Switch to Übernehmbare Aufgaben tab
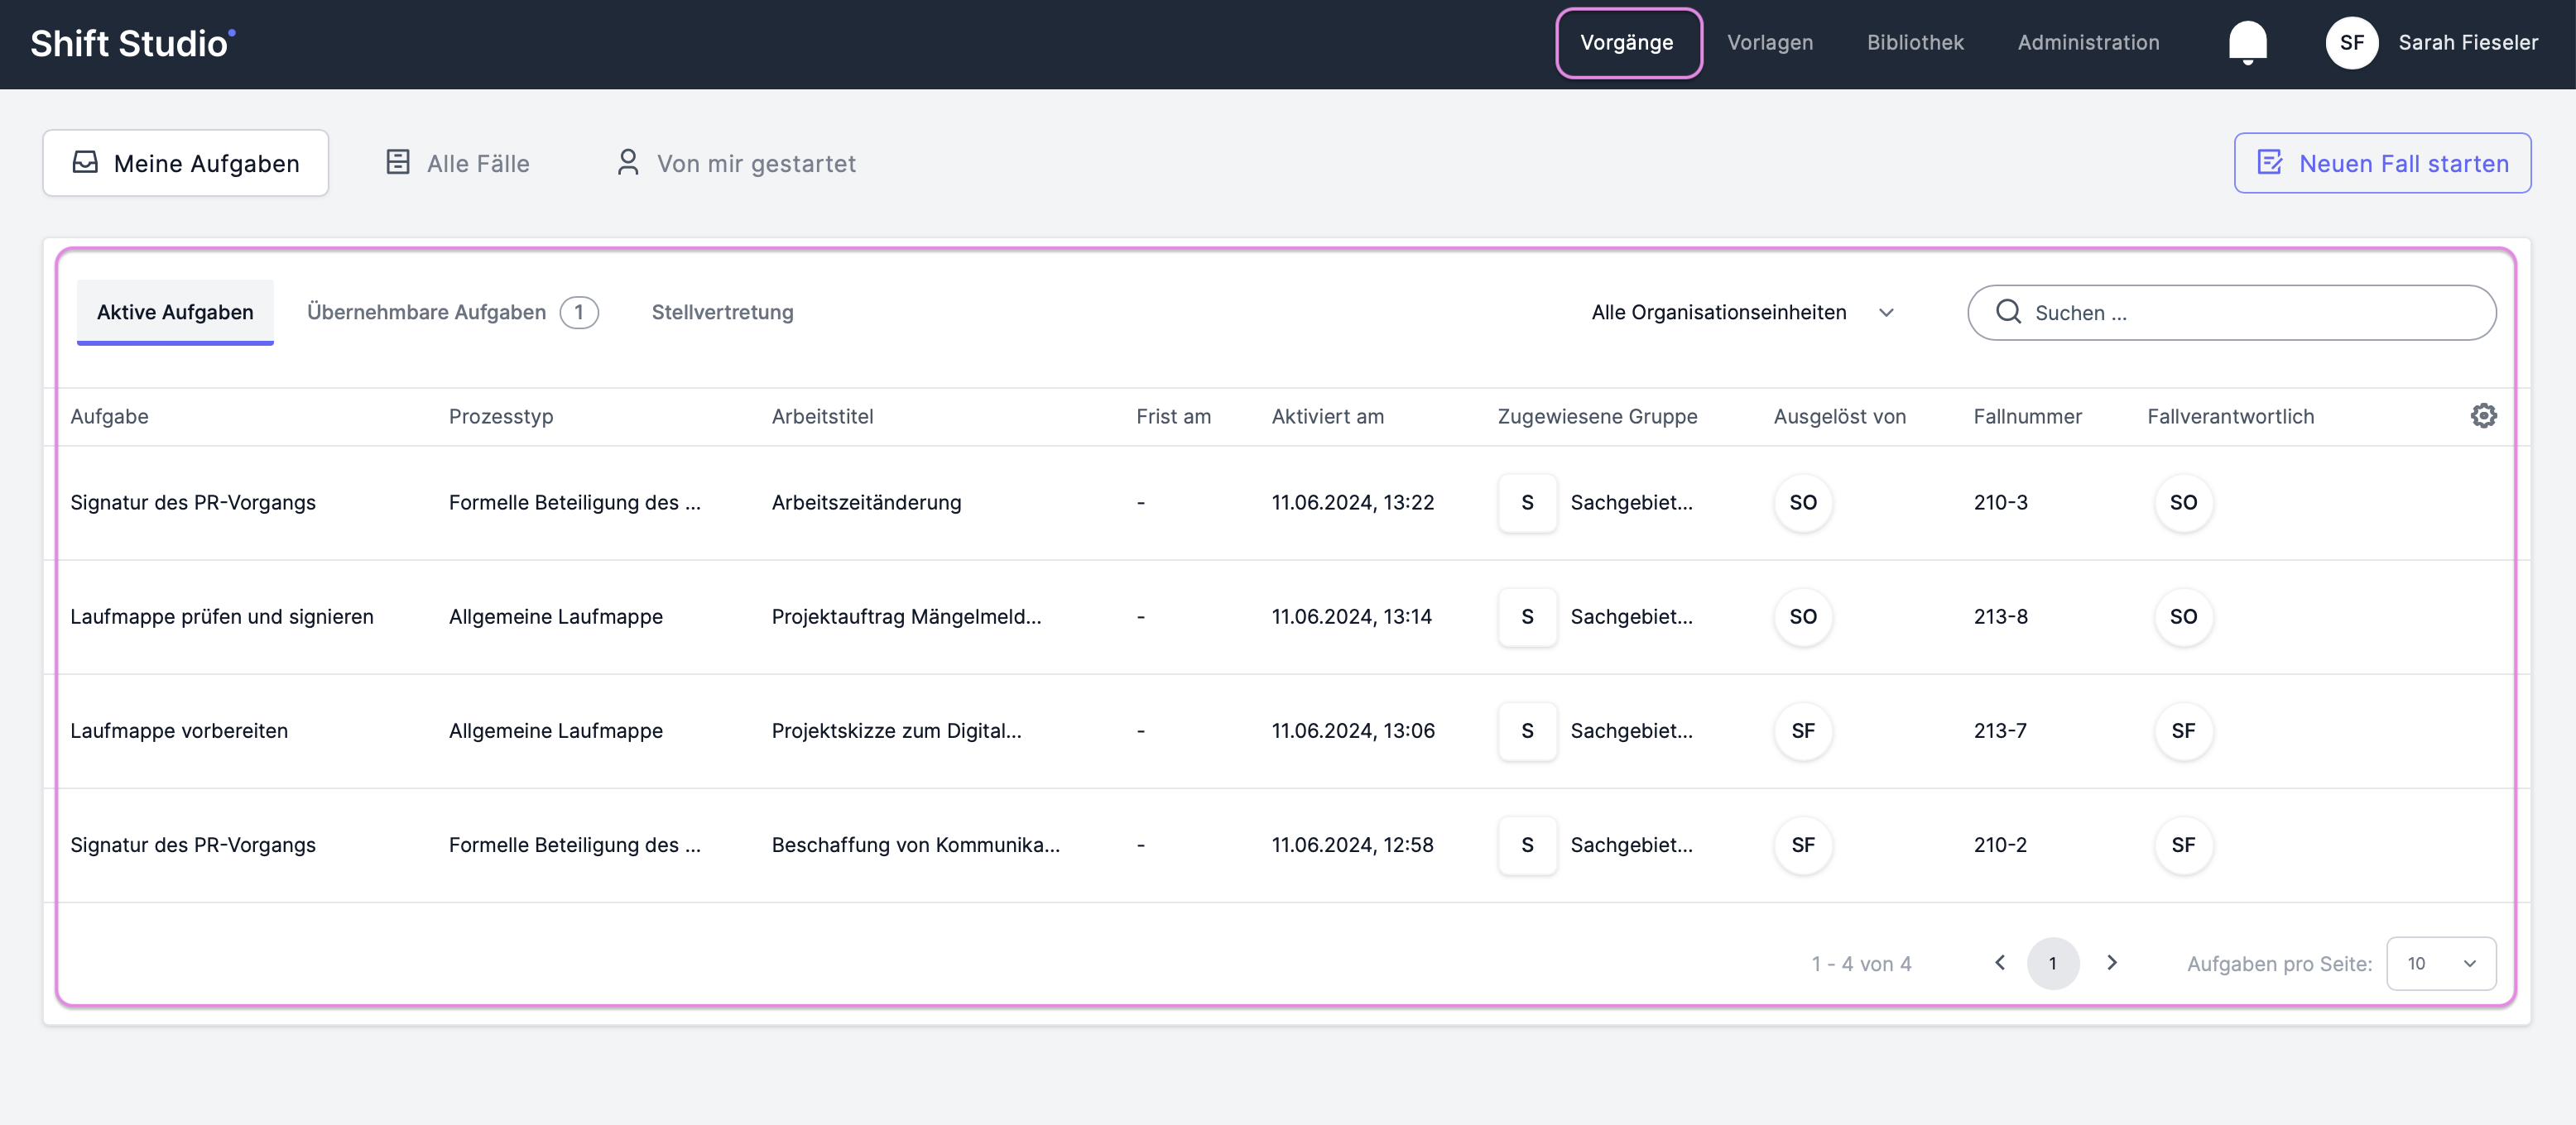This screenshot has height=1125, width=2576. tap(451, 312)
